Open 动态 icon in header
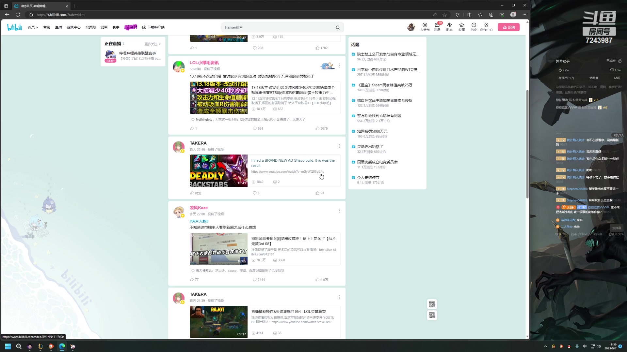This screenshot has height=352, width=627. point(449,27)
